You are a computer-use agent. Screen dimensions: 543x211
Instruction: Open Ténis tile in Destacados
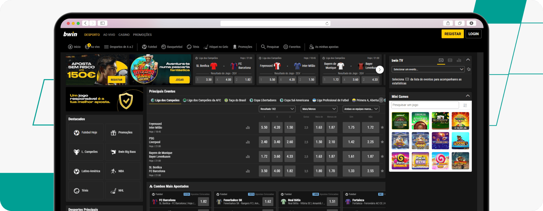86,191
